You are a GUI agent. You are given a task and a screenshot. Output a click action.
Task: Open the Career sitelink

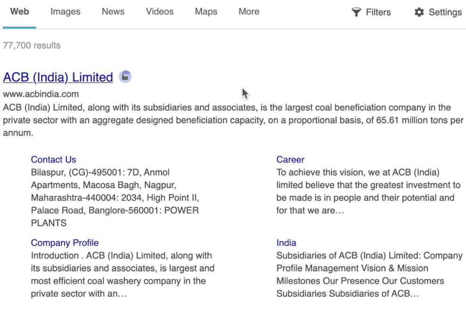[290, 159]
